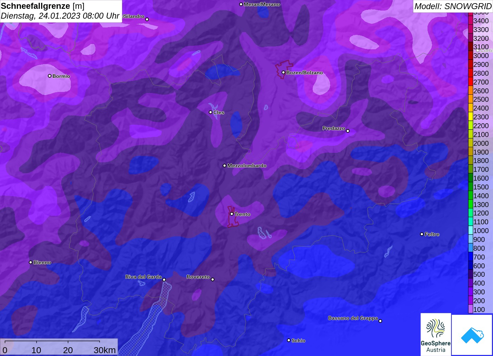The width and height of the screenshot is (493, 356).
Task: Click the "30km" scale bar label
Action: (x=105, y=350)
